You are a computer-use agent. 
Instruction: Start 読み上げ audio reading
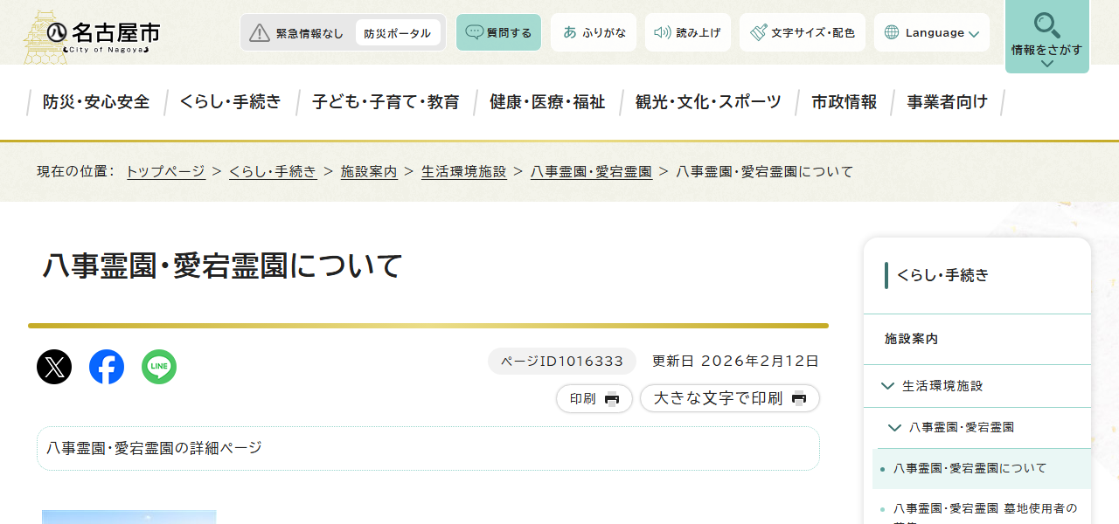point(688,32)
